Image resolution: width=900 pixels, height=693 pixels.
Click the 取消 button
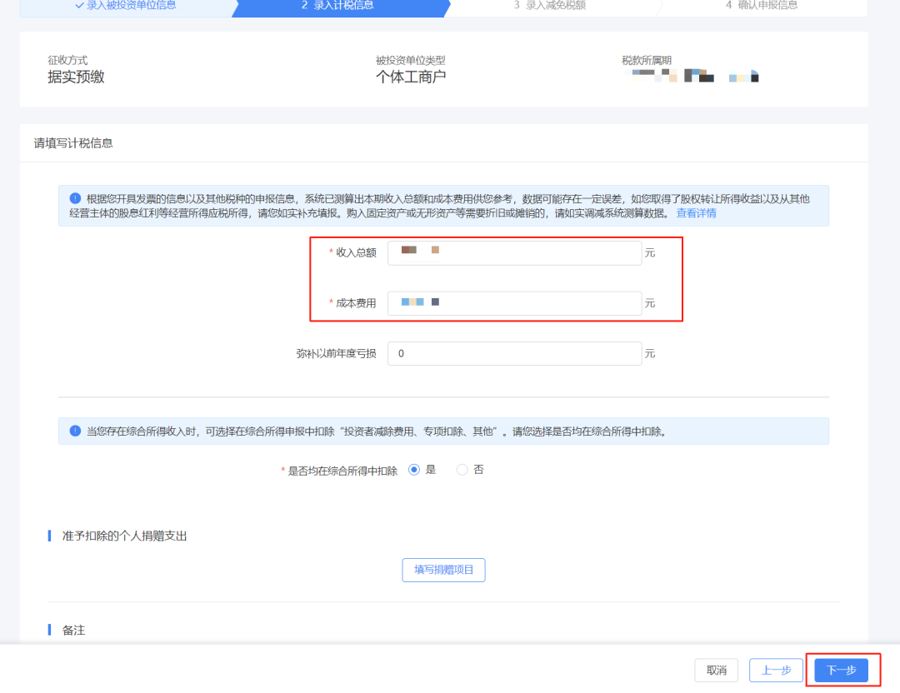(716, 670)
